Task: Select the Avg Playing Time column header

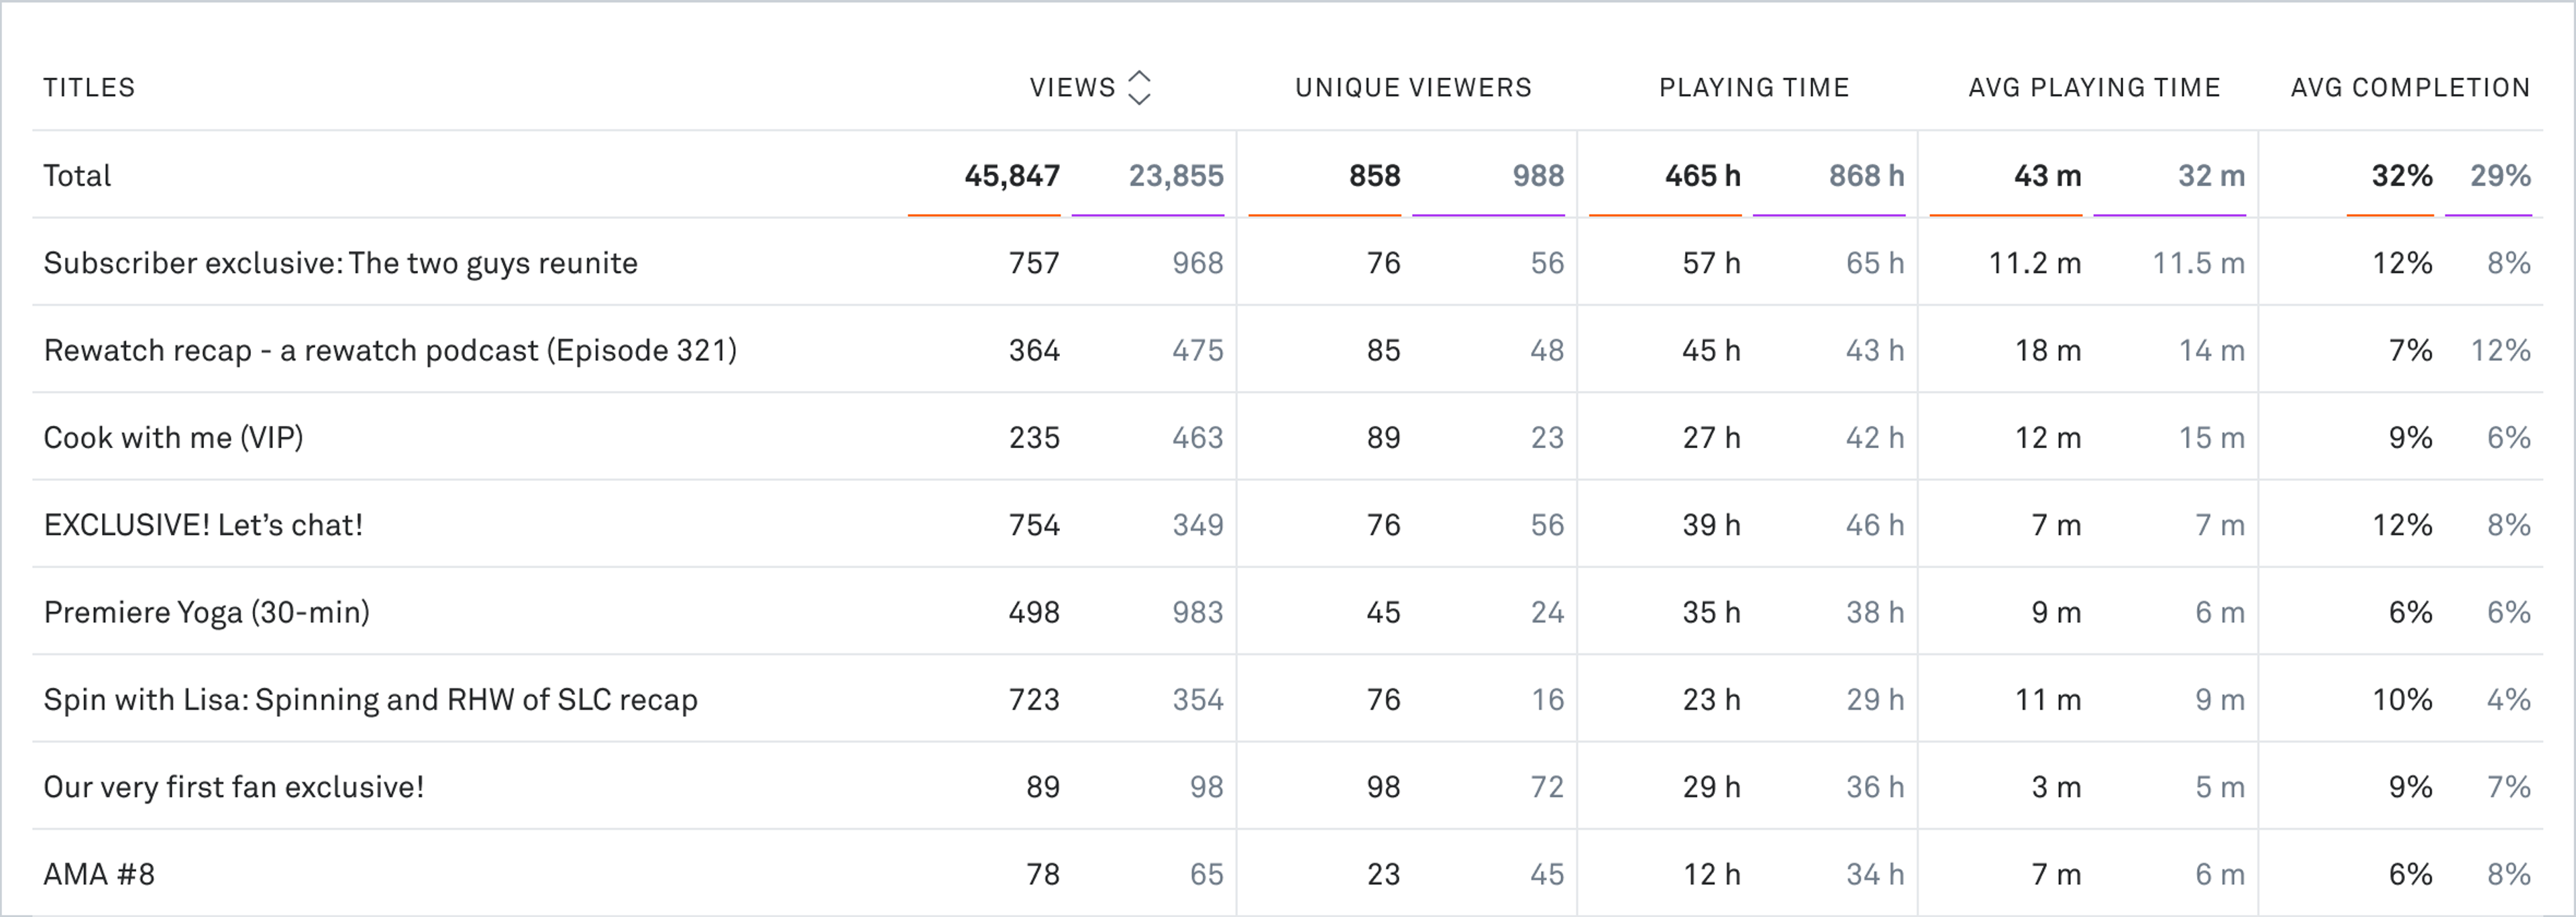Action: [x=2094, y=87]
